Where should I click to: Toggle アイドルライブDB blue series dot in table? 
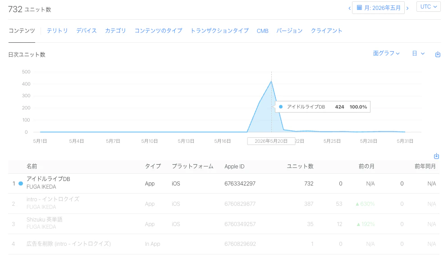pos(21,184)
